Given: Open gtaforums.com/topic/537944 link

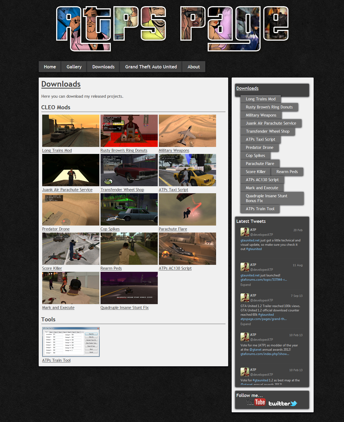Looking at the screenshot, I should pos(264,280).
